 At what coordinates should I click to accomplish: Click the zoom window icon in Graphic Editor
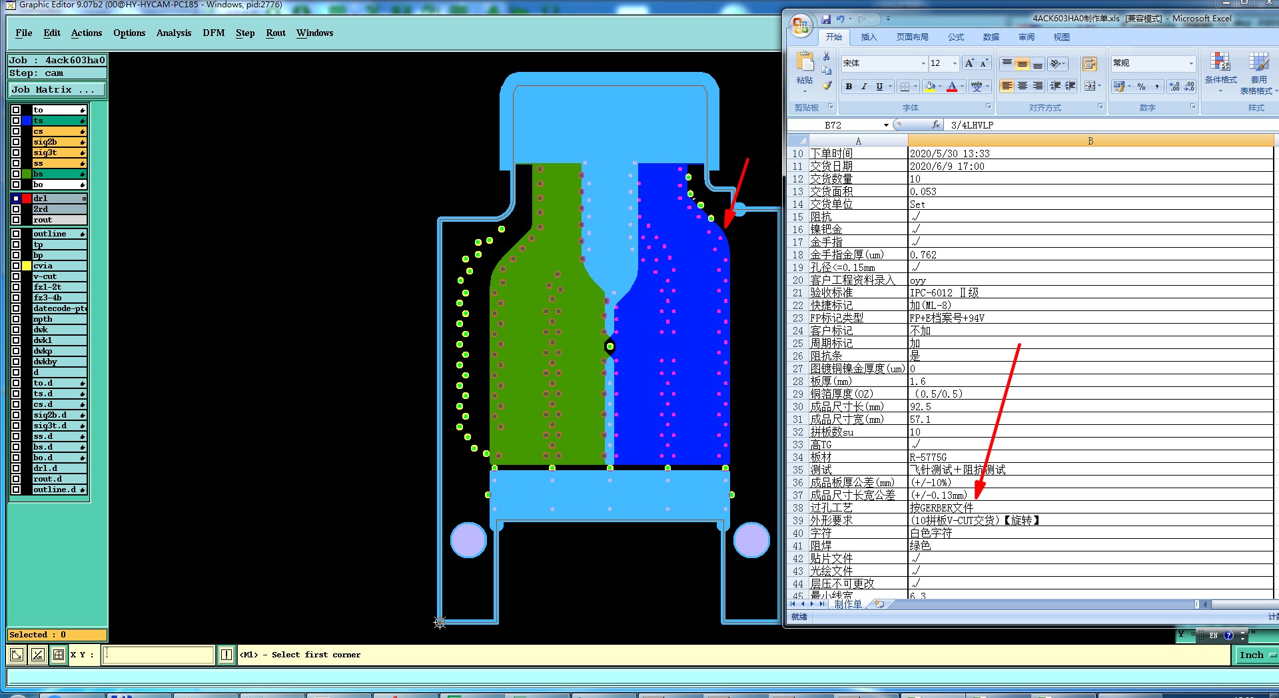point(17,655)
